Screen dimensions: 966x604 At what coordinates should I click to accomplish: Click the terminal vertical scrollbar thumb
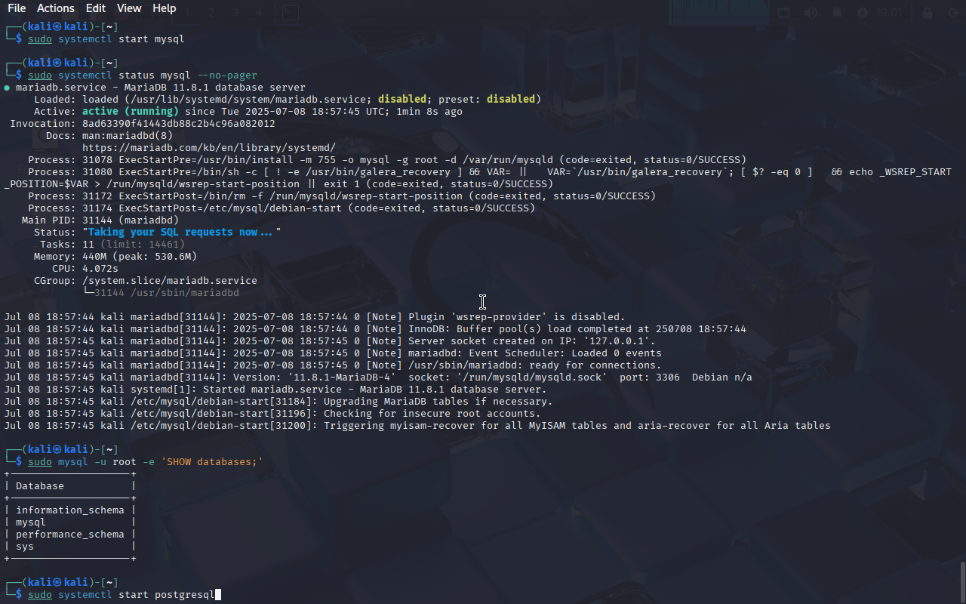click(x=962, y=581)
